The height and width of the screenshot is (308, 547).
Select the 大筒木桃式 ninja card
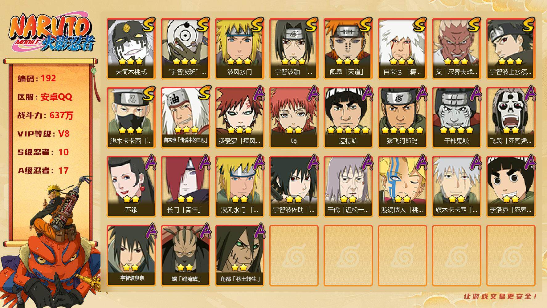pos(131,49)
